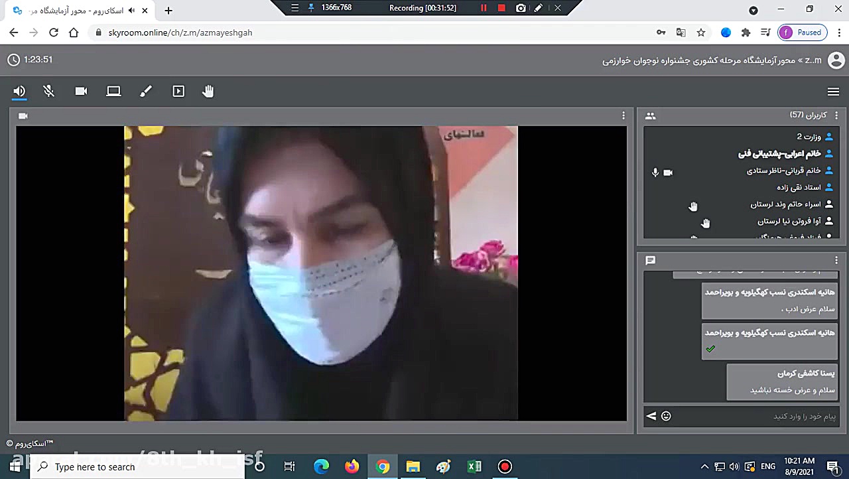Take a screenshot with recorder camera icon
849x479 pixels.
click(x=521, y=8)
